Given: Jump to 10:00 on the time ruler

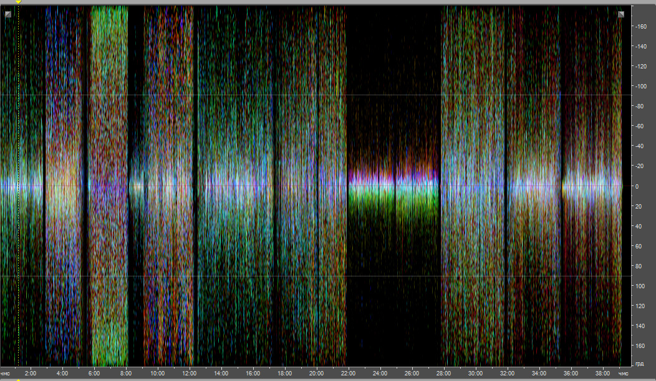Looking at the screenshot, I should pyautogui.click(x=157, y=374).
